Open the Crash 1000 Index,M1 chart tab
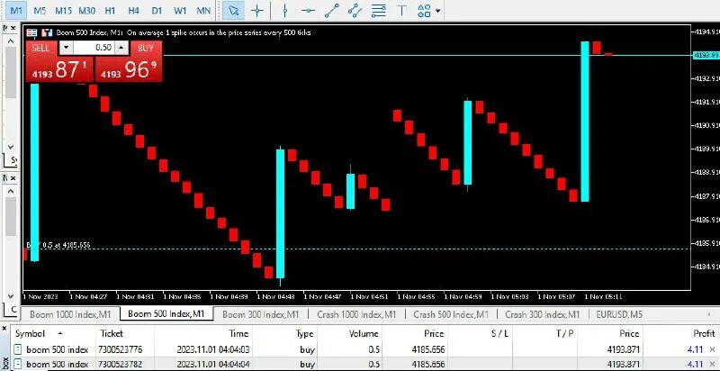 click(356, 314)
